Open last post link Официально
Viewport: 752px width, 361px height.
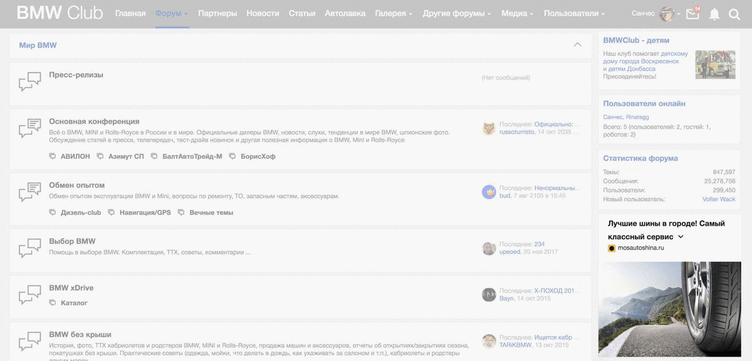554,124
